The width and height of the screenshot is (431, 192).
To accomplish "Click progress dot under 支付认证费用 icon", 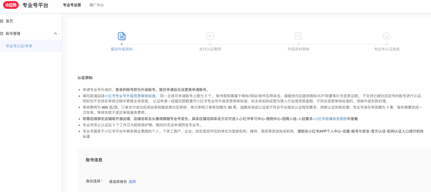I will [210, 44].
